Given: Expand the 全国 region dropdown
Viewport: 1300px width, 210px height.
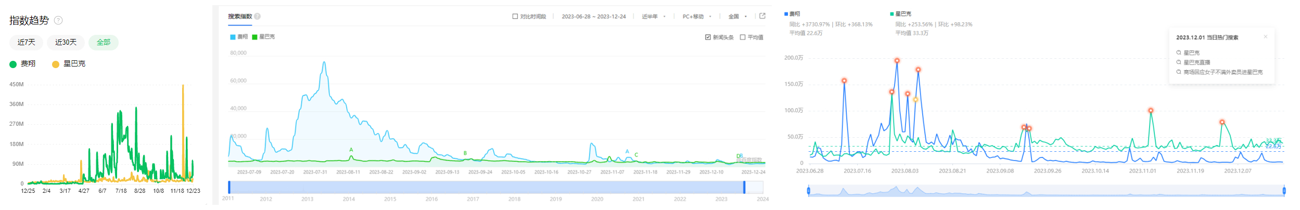Looking at the screenshot, I should (x=737, y=17).
